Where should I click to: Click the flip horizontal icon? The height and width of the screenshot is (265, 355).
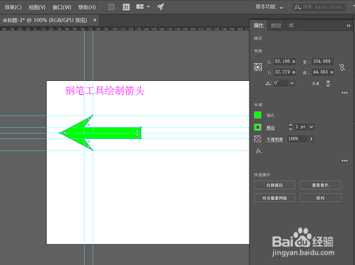pyautogui.click(x=315, y=84)
